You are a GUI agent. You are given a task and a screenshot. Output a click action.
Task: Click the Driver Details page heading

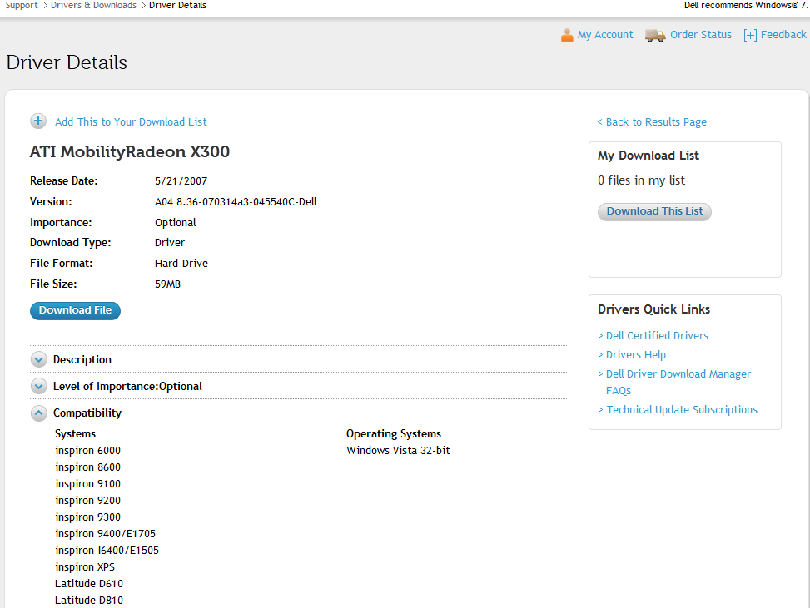67,62
